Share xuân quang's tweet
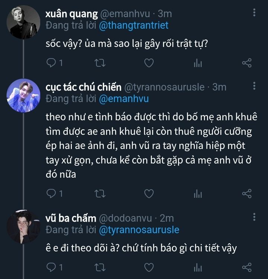 [247, 63]
